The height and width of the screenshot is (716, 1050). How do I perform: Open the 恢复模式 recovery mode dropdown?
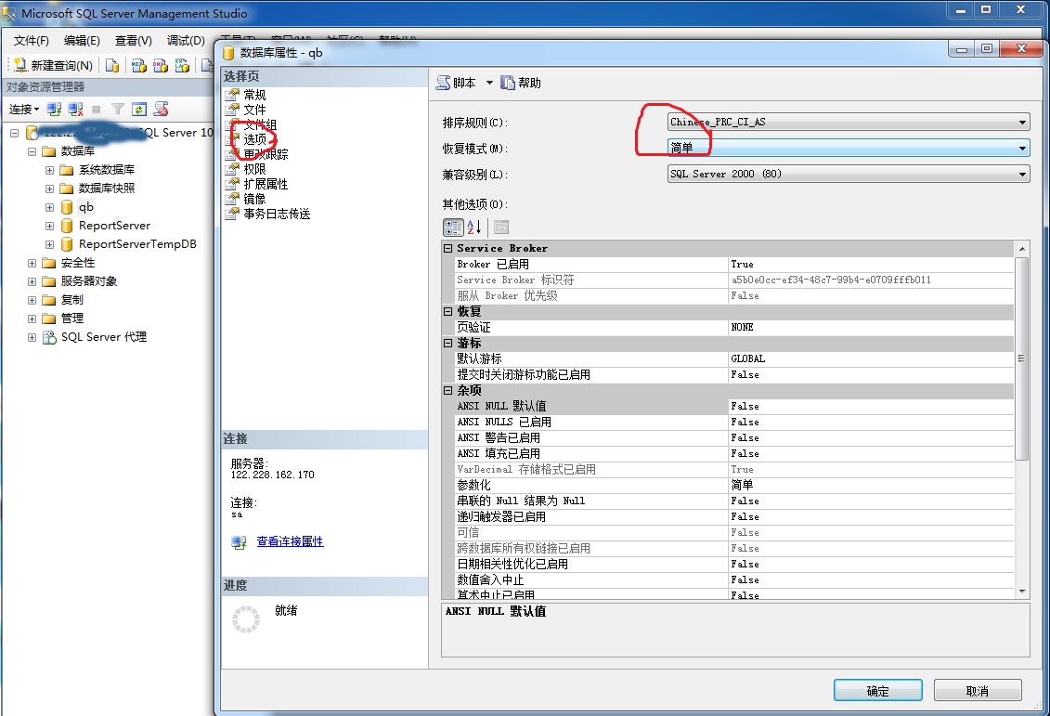coord(1022,148)
